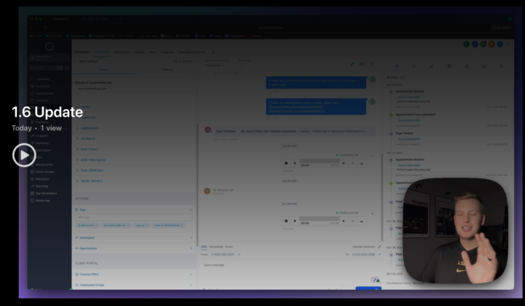Expand the Automation section
The width and height of the screenshot is (525, 306).
pos(134,237)
